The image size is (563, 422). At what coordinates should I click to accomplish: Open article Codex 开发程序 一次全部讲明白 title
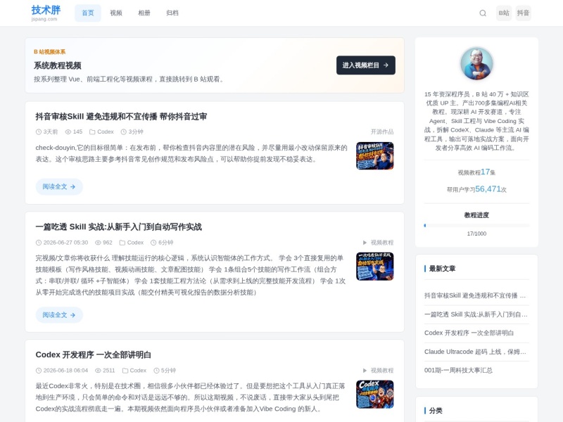point(93,354)
